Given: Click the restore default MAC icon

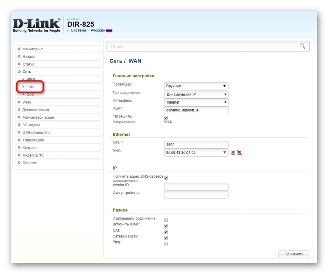Looking at the screenshot, I should click(239, 153).
